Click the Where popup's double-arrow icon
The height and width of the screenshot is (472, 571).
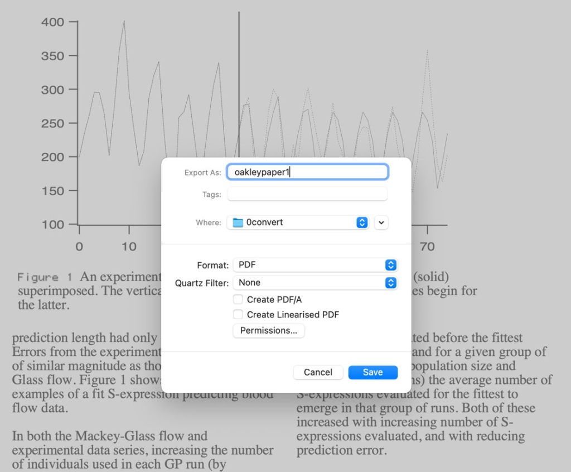pos(362,222)
